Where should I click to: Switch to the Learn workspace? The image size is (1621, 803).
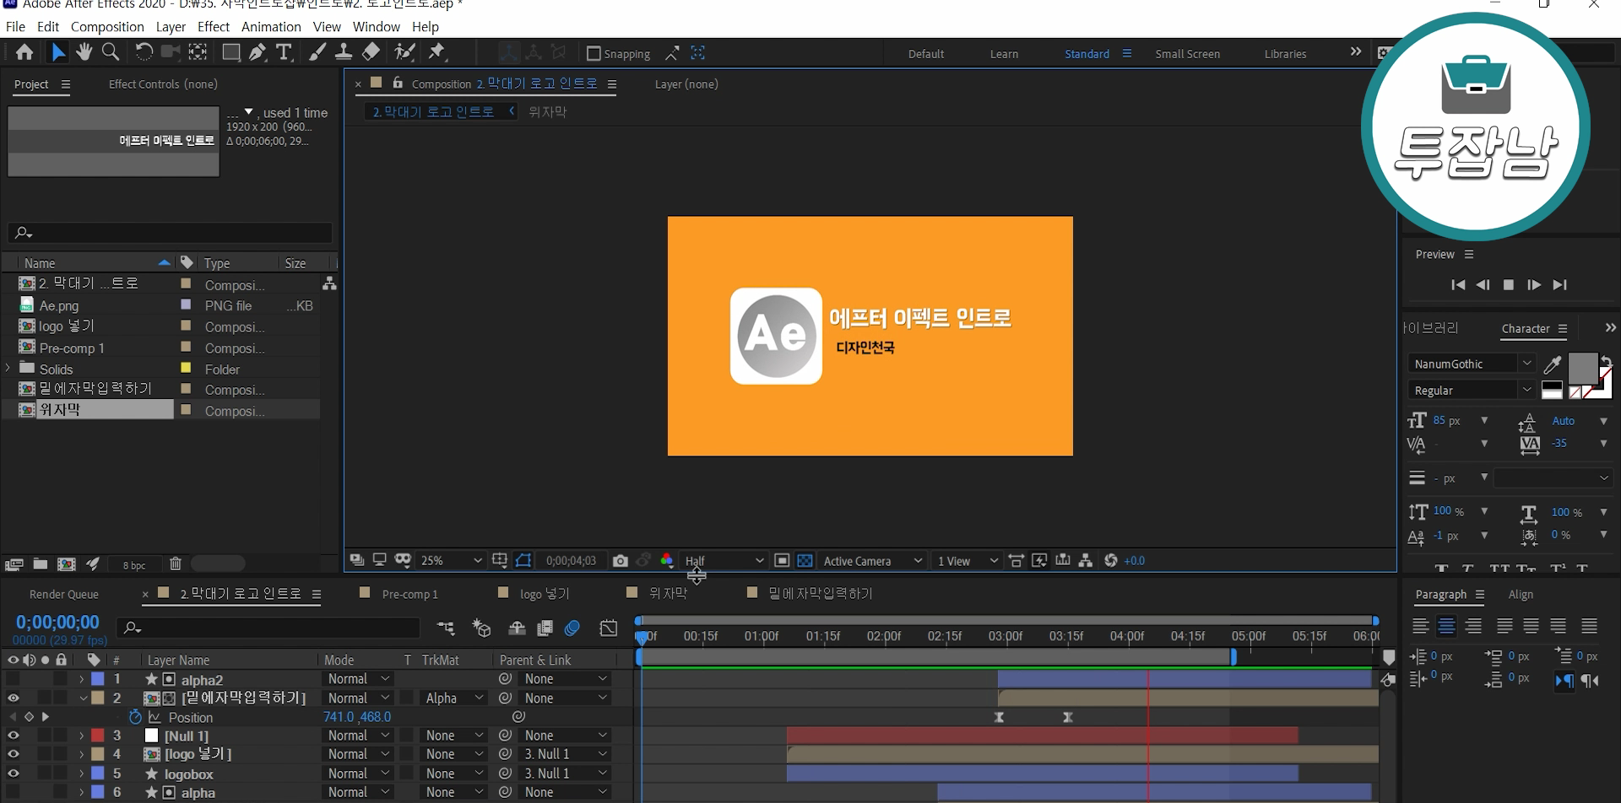(1004, 54)
